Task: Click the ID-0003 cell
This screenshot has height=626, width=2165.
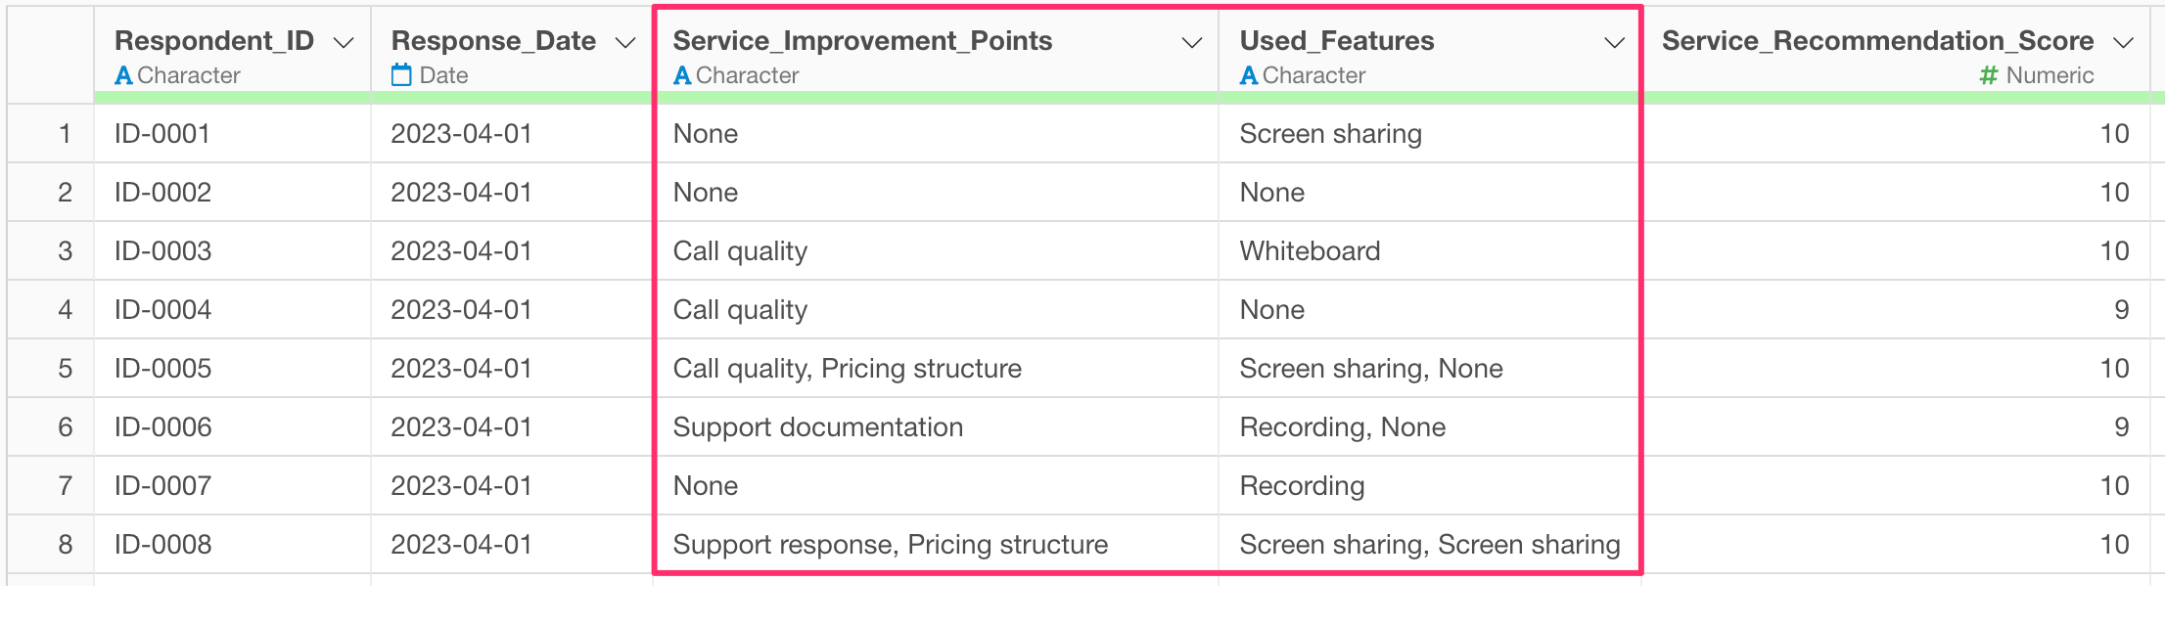Action: click(233, 251)
